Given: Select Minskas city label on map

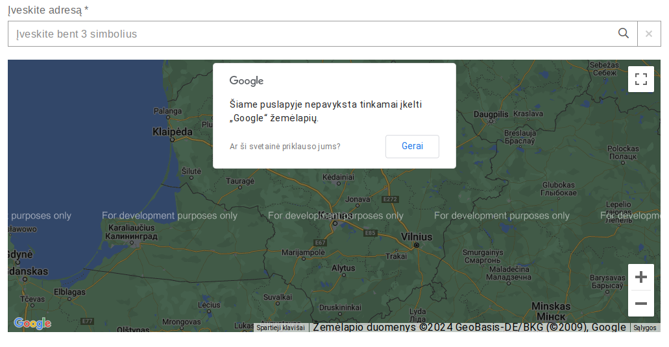Looking at the screenshot, I should (551, 306).
